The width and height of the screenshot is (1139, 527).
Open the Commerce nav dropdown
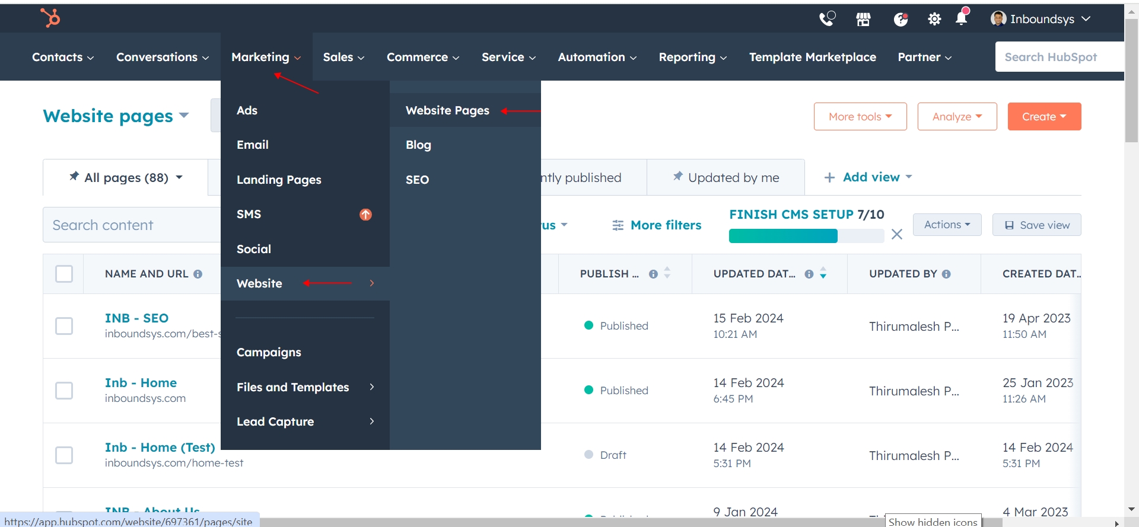(423, 57)
